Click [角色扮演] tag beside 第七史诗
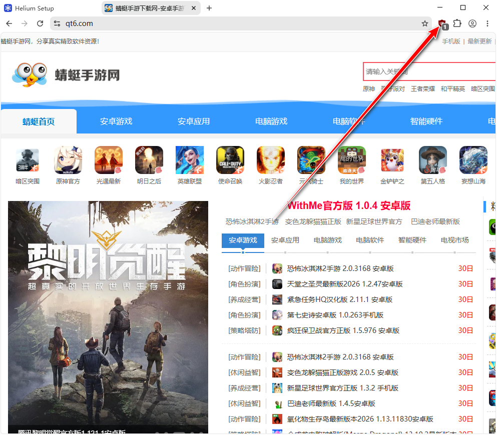Image resolution: width=497 pixels, height=435 pixels. [244, 315]
